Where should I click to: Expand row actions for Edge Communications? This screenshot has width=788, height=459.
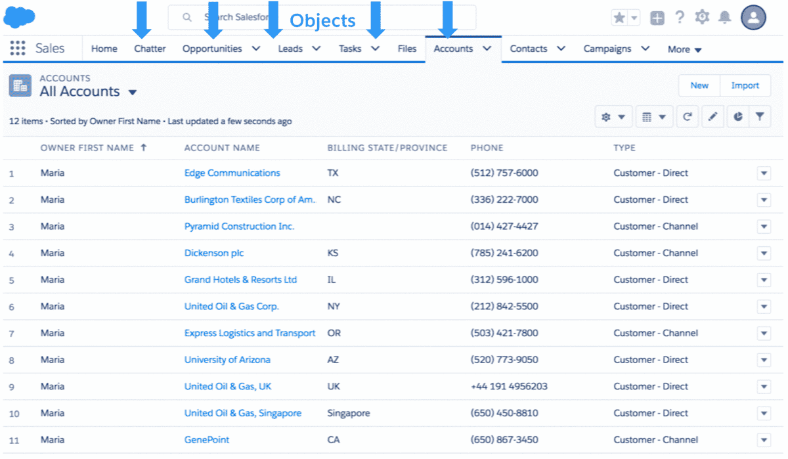[x=764, y=173]
